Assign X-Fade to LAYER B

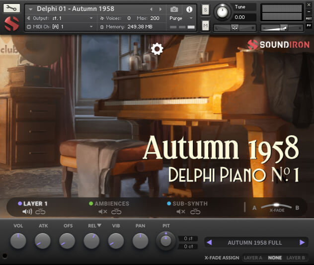pos(296,258)
